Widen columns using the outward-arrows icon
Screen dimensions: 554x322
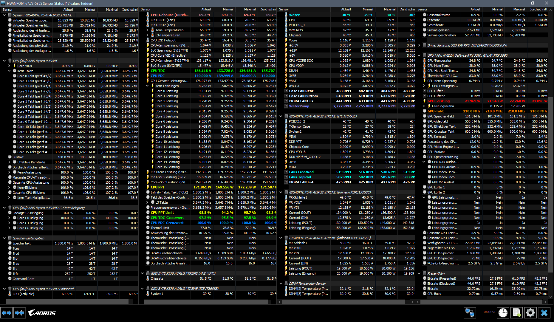tap(7, 312)
